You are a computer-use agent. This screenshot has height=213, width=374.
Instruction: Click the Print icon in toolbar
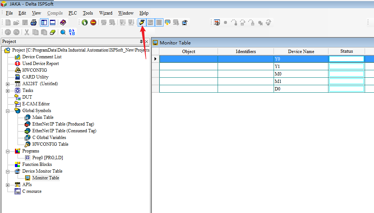34,22
